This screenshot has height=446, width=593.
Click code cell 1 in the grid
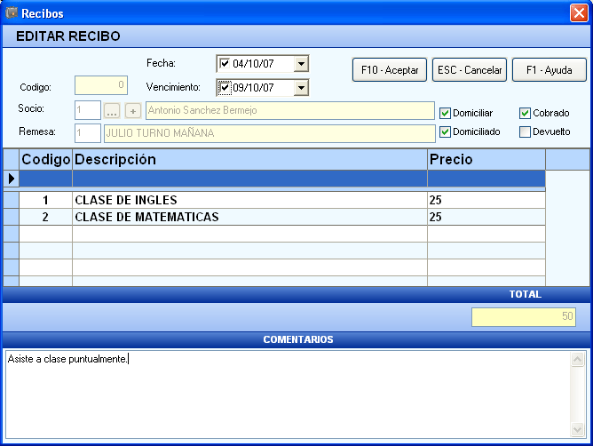pos(46,200)
